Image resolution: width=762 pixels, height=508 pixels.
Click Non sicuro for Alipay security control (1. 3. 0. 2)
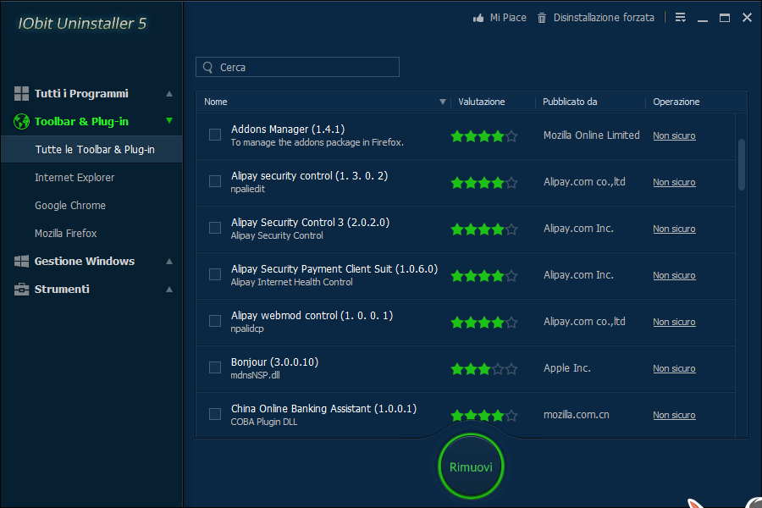(674, 182)
